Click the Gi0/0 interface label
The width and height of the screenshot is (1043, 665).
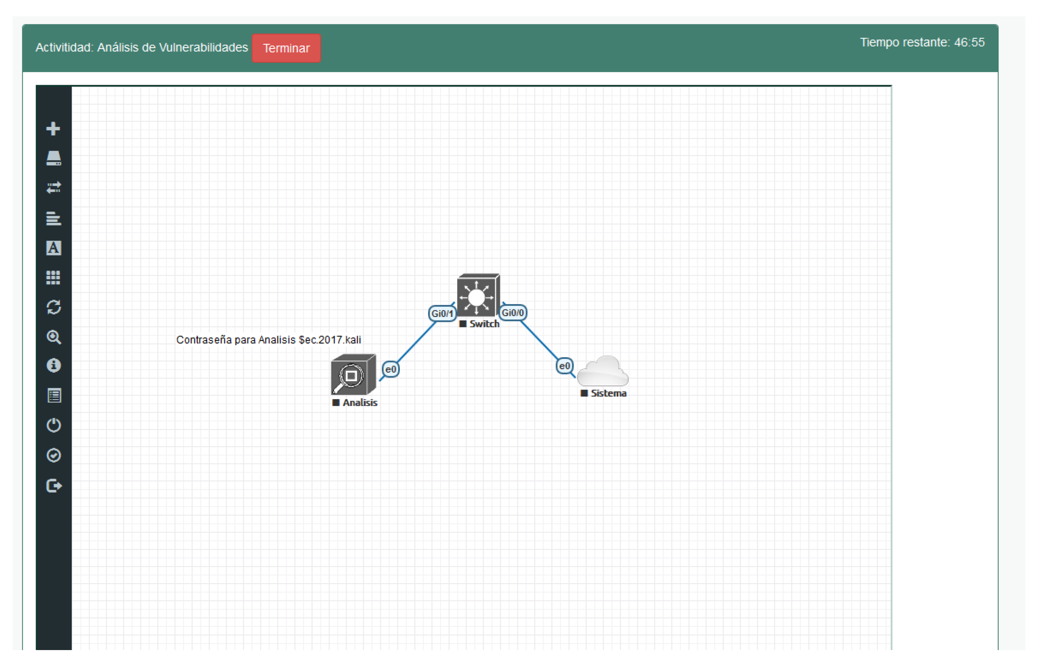pyautogui.click(x=513, y=312)
